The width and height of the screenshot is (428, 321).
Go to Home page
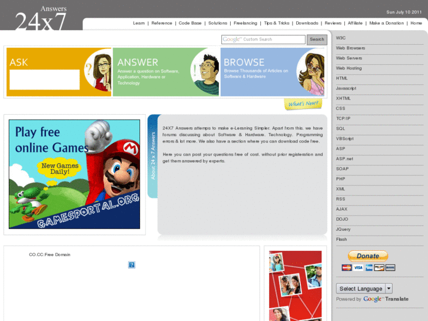[416, 23]
